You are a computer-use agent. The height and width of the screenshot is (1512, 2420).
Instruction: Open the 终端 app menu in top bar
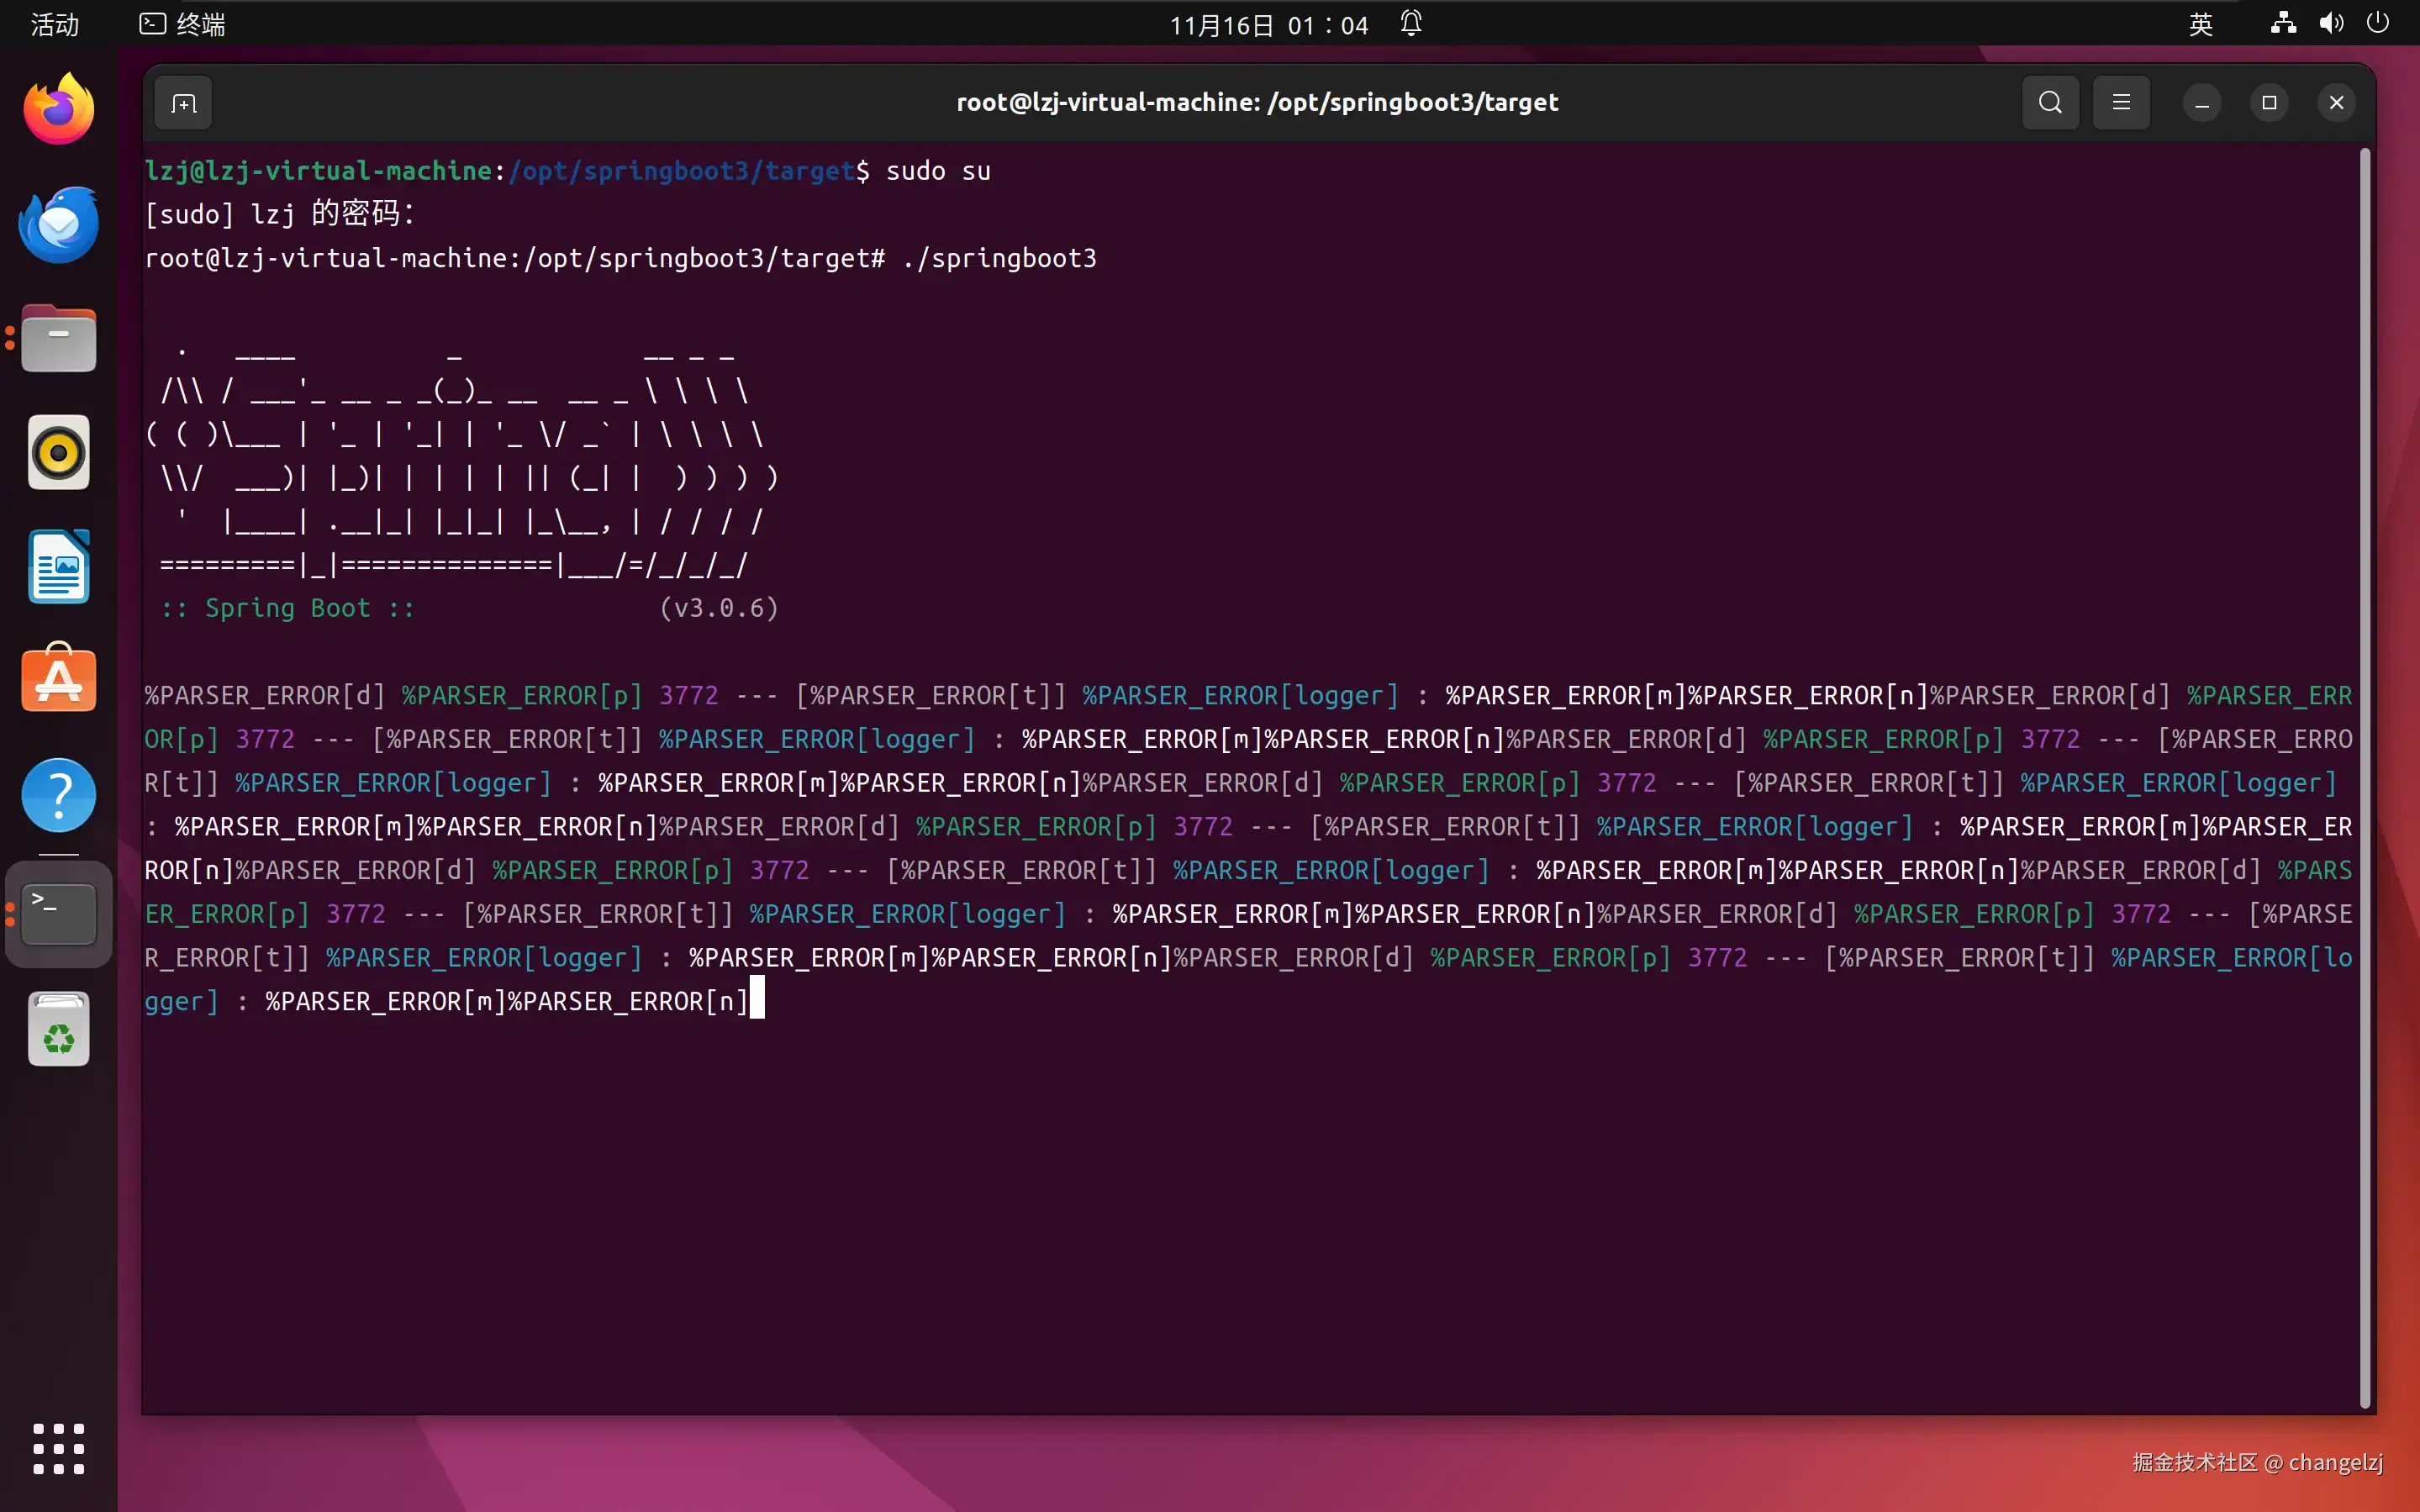(x=183, y=24)
